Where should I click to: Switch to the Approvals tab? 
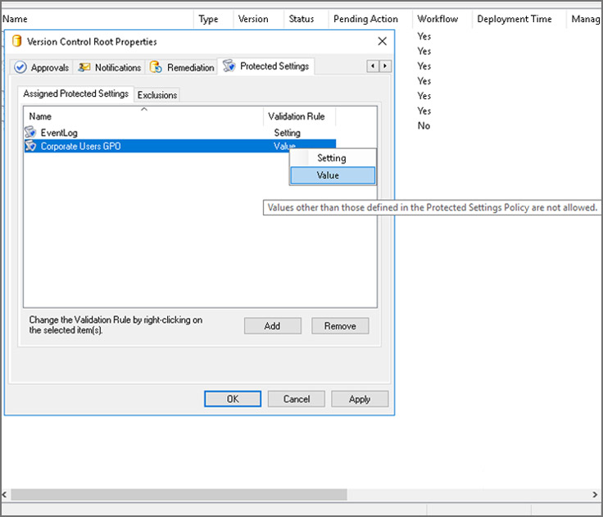42,67
